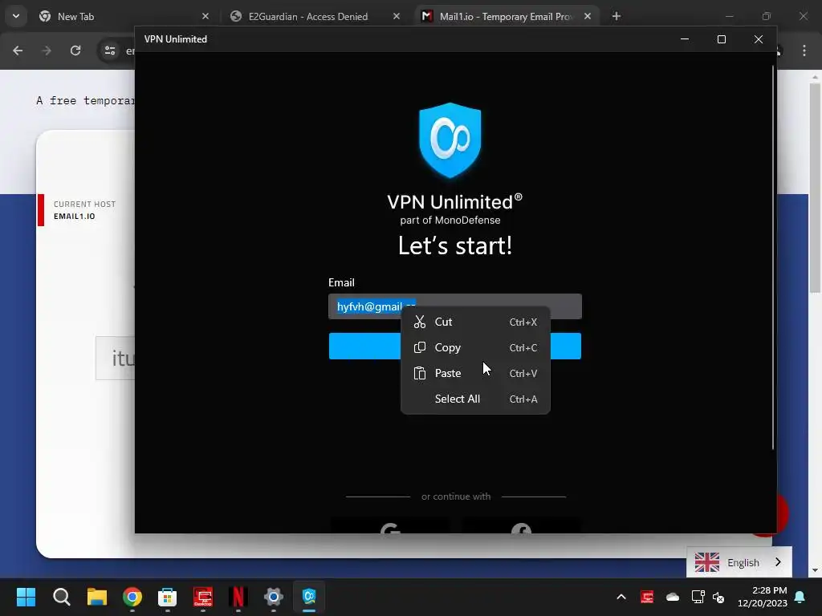Choose Copy from the context menu
Viewport: 822px width, 616px height.
(x=475, y=347)
